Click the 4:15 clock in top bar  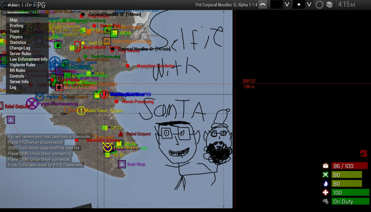(x=346, y=5)
